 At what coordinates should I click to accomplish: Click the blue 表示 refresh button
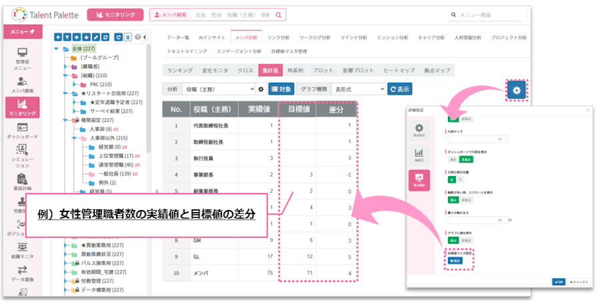[399, 89]
